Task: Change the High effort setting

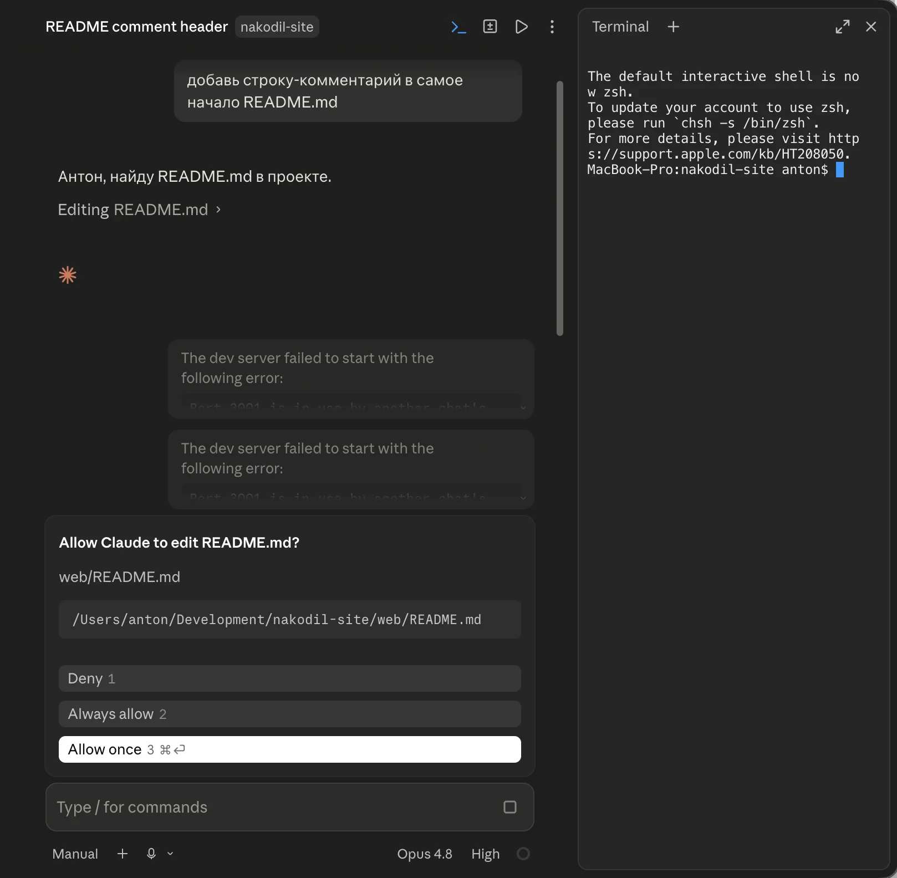Action: tap(486, 854)
